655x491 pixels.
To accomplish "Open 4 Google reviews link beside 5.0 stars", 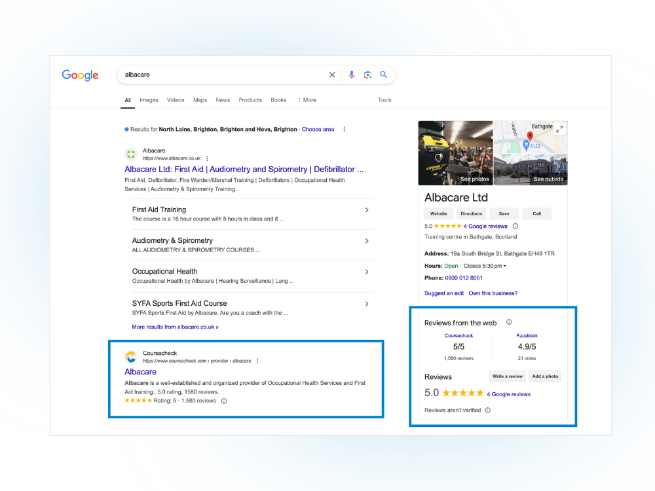I will point(508,394).
